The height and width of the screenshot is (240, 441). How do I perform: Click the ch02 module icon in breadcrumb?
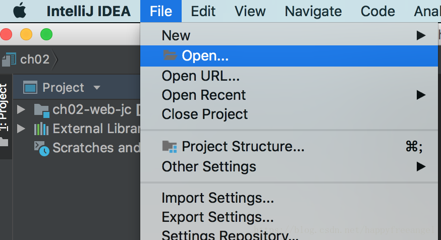9,59
